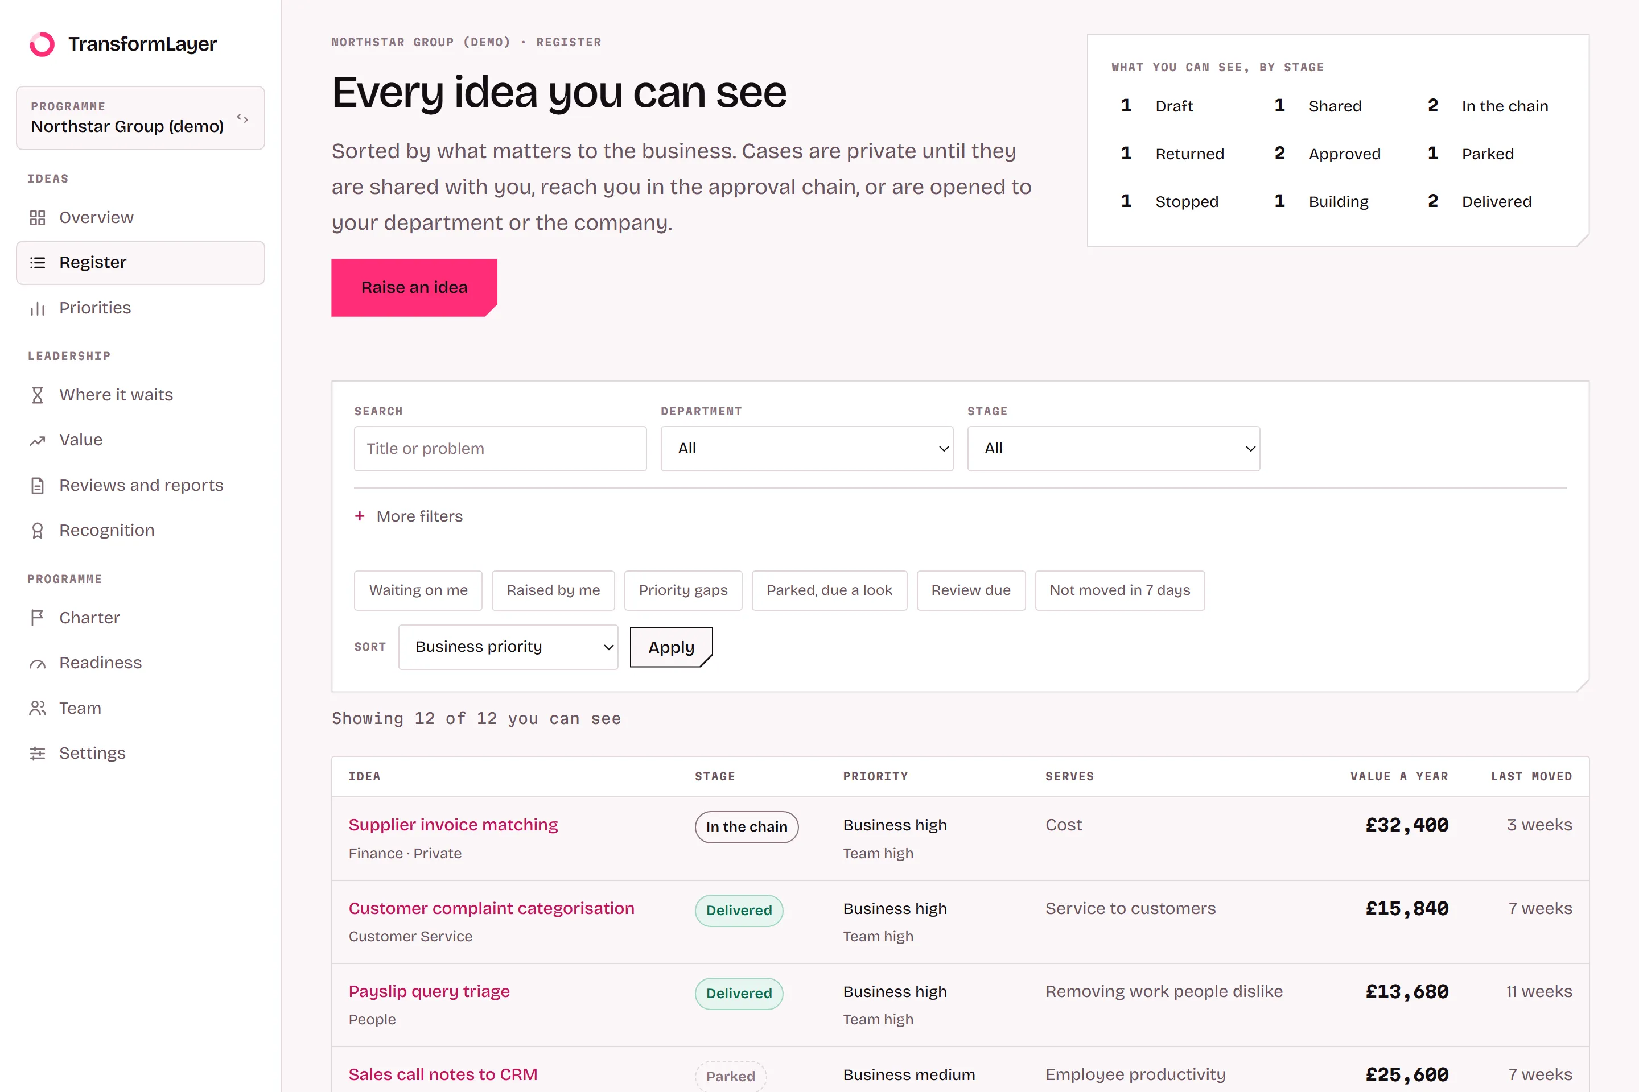
Task: Toggle the Priority gaps quick filter
Action: click(x=683, y=590)
